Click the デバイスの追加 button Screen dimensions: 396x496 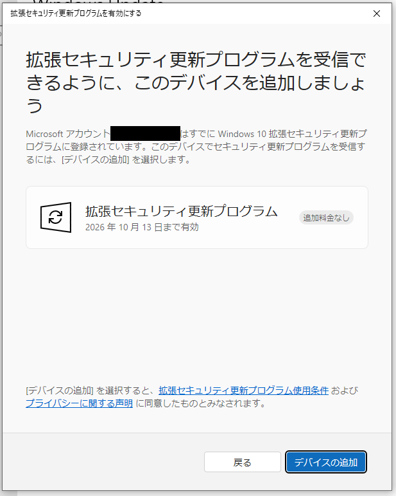point(325,462)
